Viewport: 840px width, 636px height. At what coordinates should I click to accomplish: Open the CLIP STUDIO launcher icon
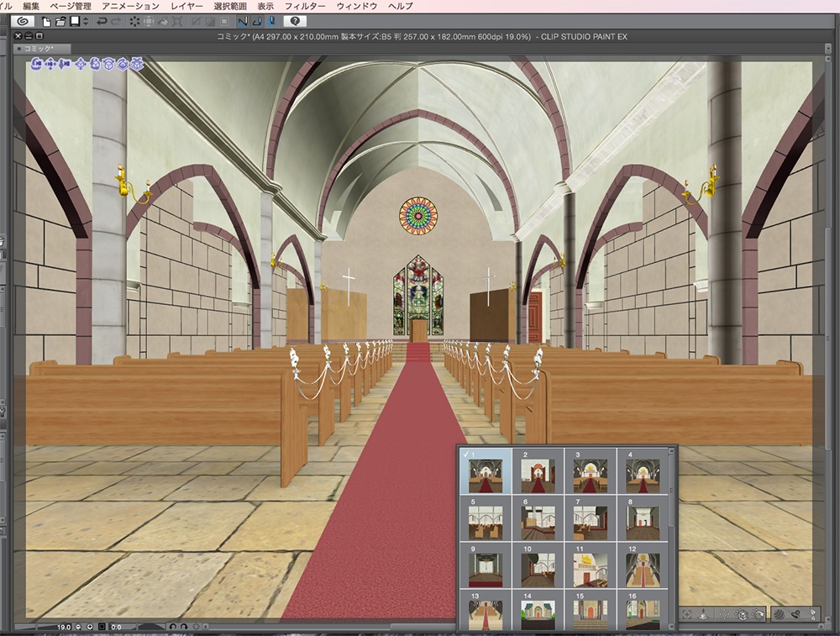23,22
